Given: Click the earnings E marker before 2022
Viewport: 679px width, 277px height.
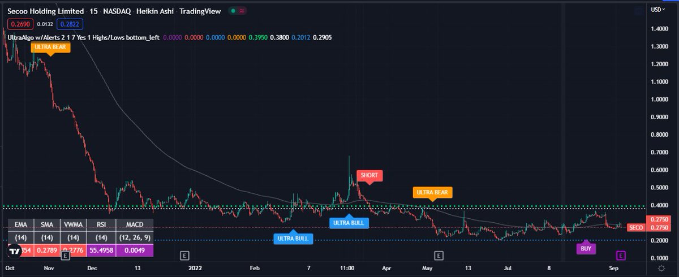Looking at the screenshot, I should [184, 256].
